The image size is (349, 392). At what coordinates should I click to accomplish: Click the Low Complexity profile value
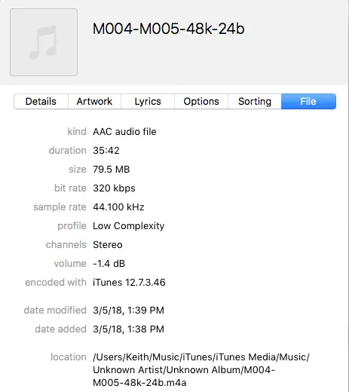pyautogui.click(x=129, y=226)
